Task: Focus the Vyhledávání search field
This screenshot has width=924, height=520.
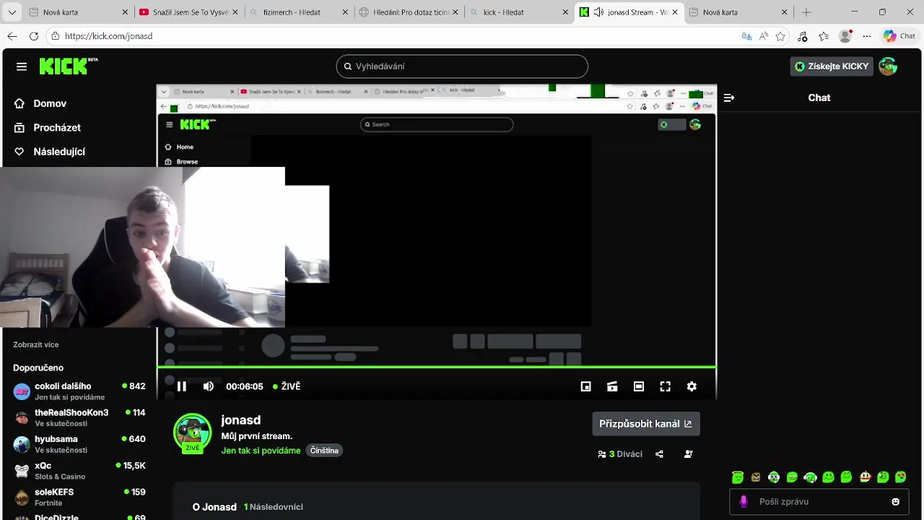Action: point(462,66)
